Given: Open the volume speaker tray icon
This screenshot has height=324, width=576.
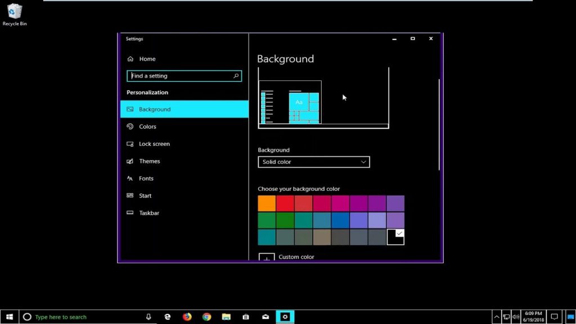Looking at the screenshot, I should (x=516, y=317).
